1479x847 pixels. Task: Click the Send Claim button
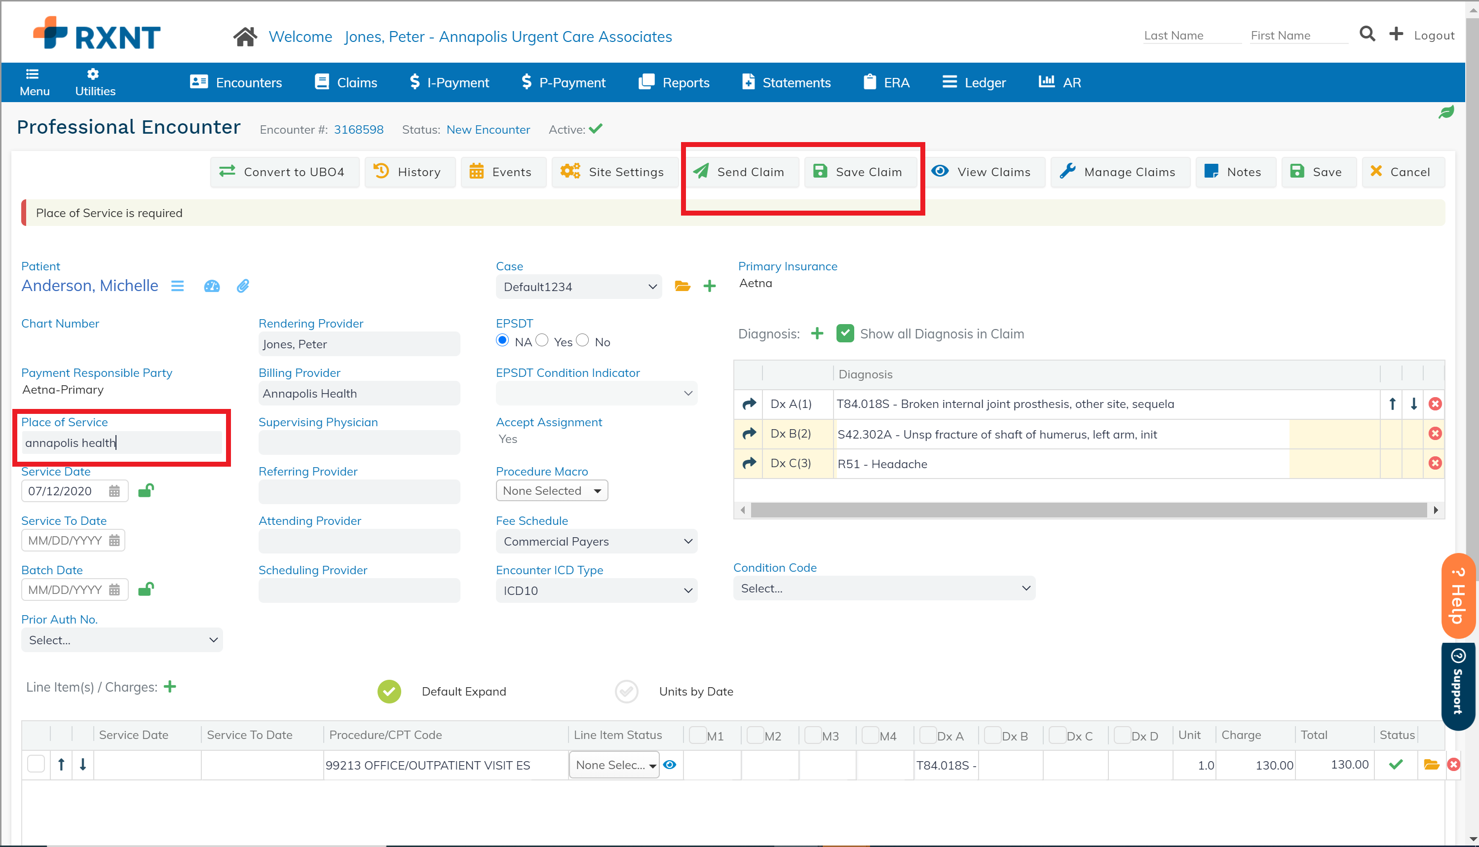coord(741,172)
